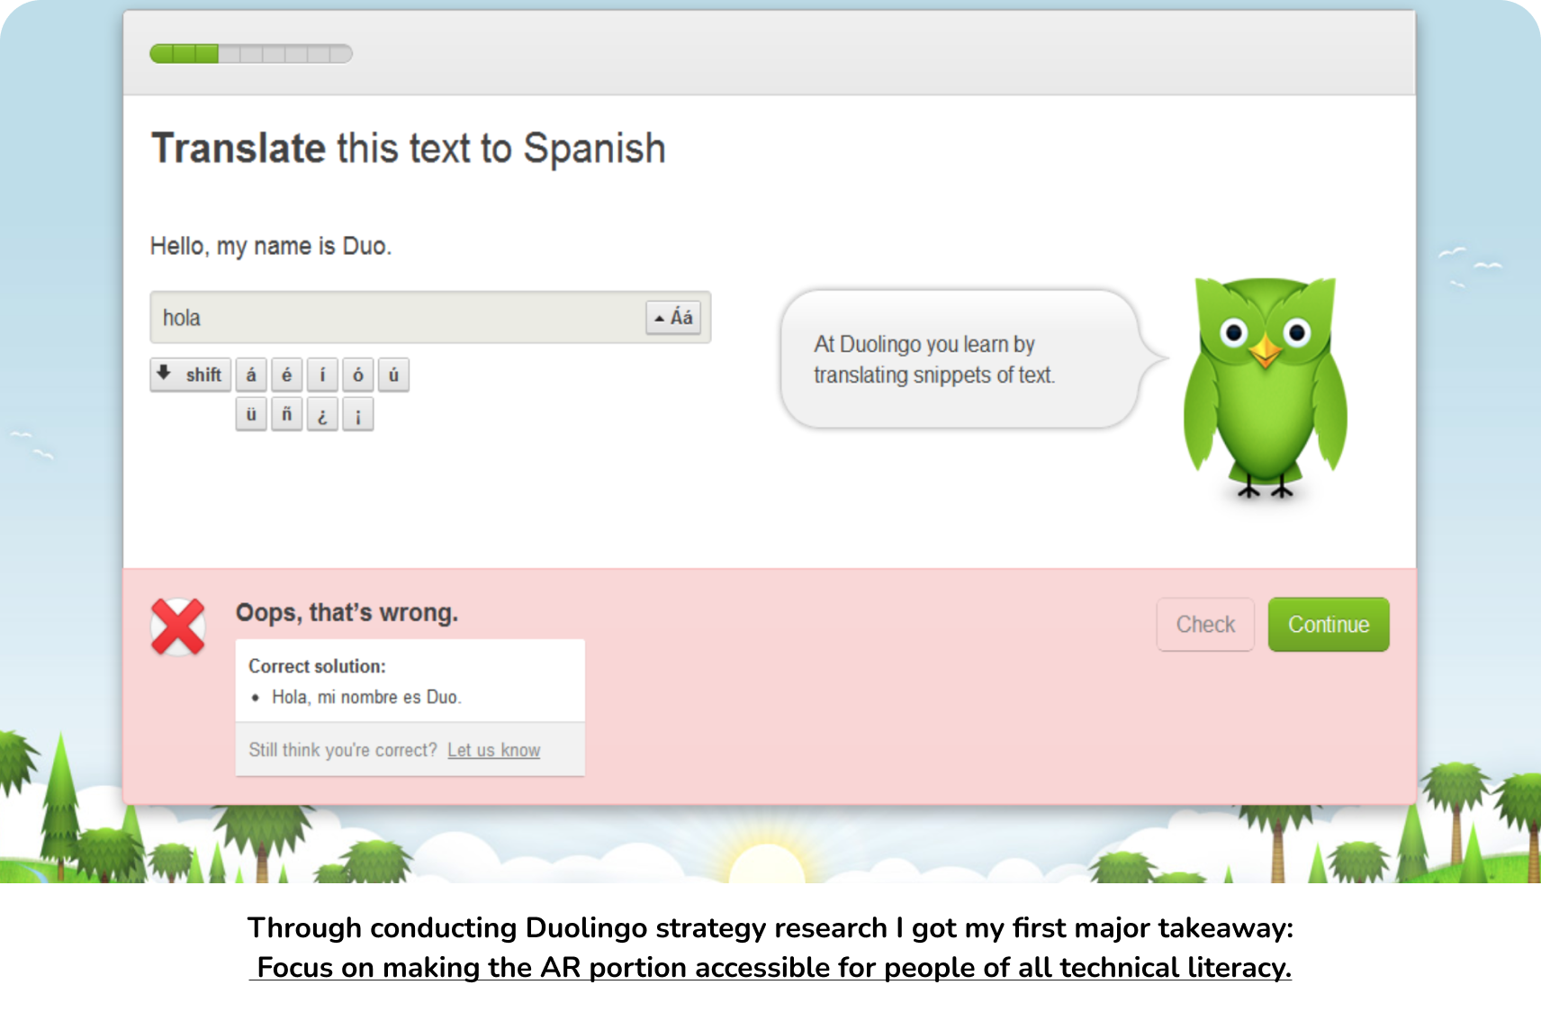Click the 'Correct solution:' label
Screen dimensions: 1541x1012
(x=317, y=666)
